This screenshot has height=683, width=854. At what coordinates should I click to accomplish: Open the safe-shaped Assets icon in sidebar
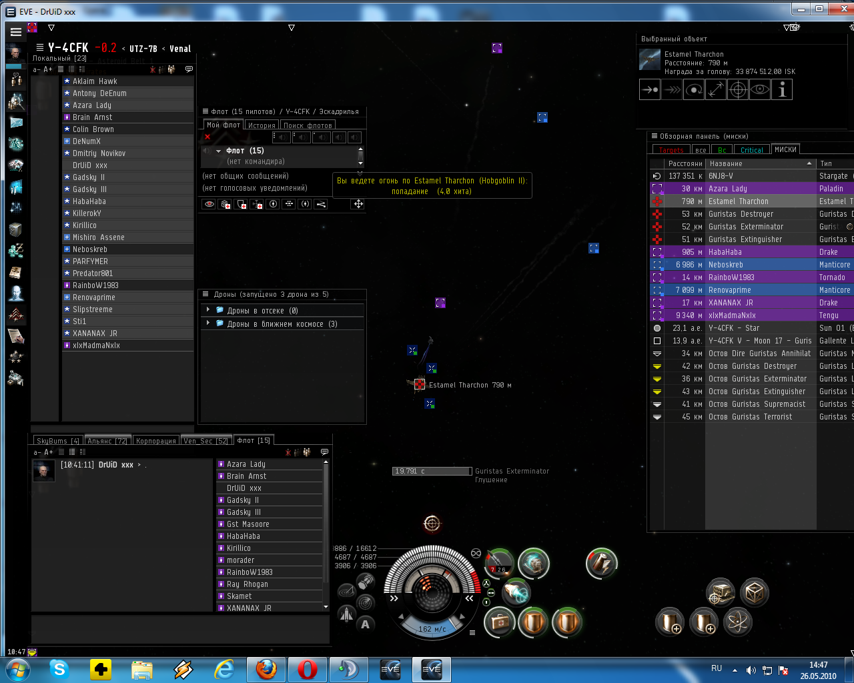[16, 229]
